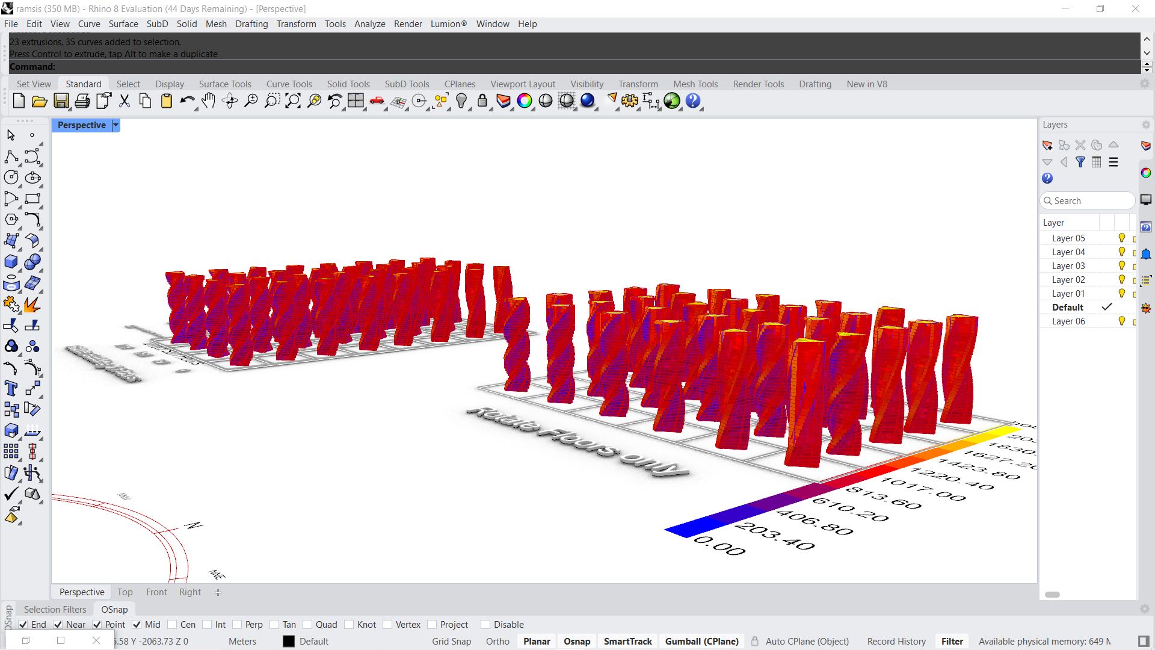This screenshot has height=650, width=1155.
Task: Open Layers panel gear options
Action: [x=1146, y=125]
